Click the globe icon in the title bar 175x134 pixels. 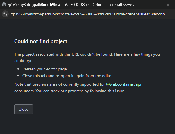coord(4,5)
